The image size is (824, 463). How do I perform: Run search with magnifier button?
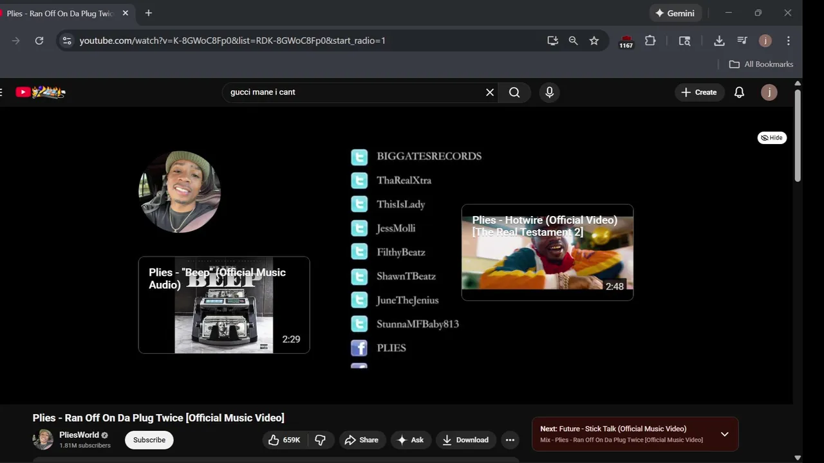(x=514, y=92)
